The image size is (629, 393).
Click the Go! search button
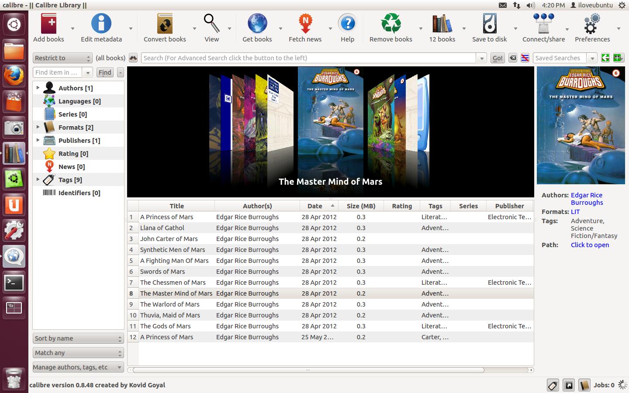tap(498, 58)
